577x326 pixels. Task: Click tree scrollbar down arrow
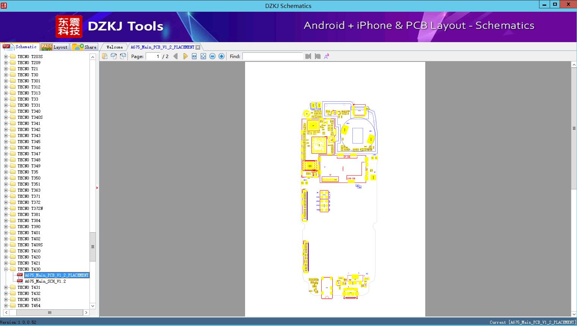coord(93,306)
